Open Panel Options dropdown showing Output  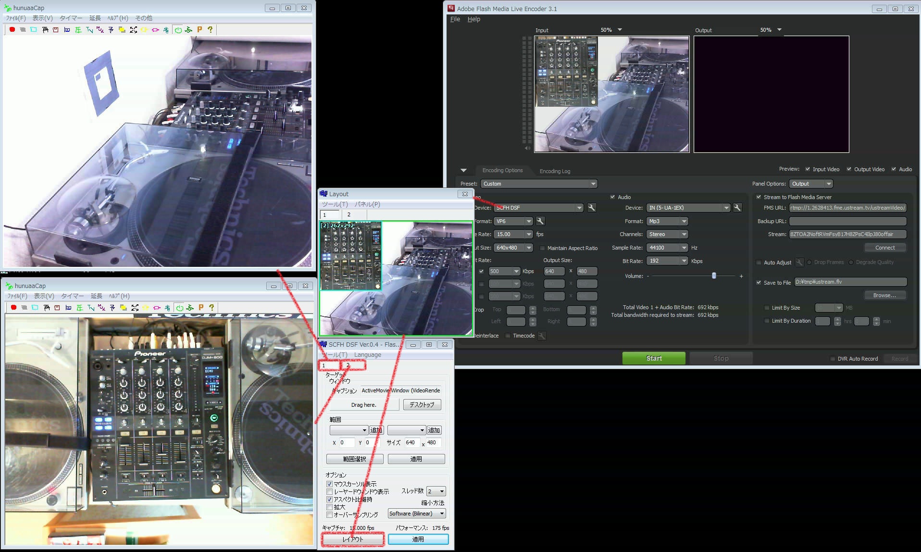click(811, 184)
